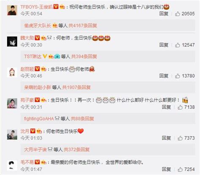Screen dimensions: 200x175
Task: Like TFBOYS-王俊凯's comment with thumbs-up icon
Action: (x=177, y=14)
